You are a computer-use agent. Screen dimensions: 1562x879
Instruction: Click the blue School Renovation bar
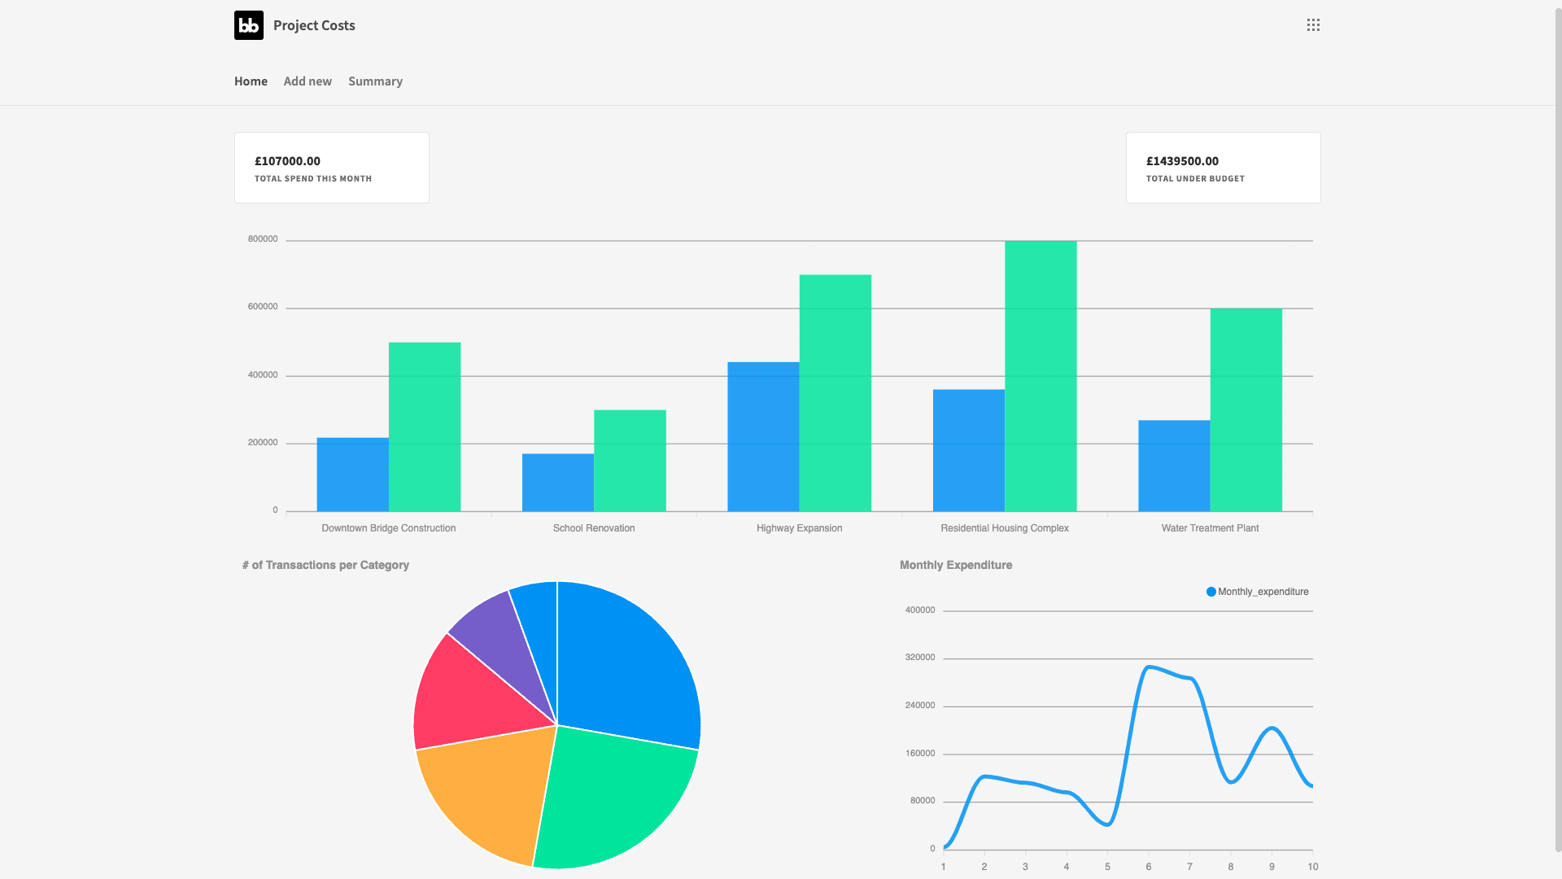pos(558,483)
